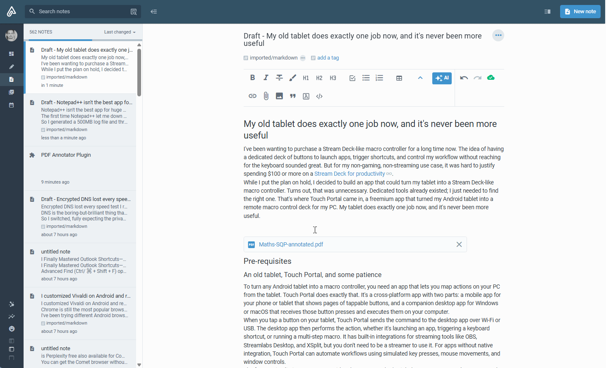Open the Calendar icon in sidebar
606x368 pixels.
pyautogui.click(x=12, y=105)
